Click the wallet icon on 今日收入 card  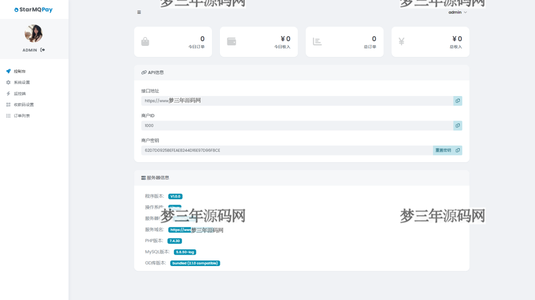[231, 41]
